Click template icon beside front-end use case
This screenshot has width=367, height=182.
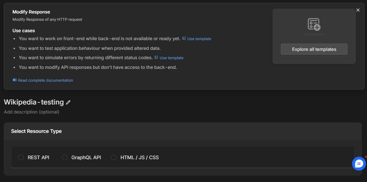(184, 38)
